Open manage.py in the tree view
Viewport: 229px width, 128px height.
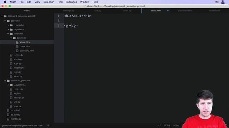click(x=16, y=119)
